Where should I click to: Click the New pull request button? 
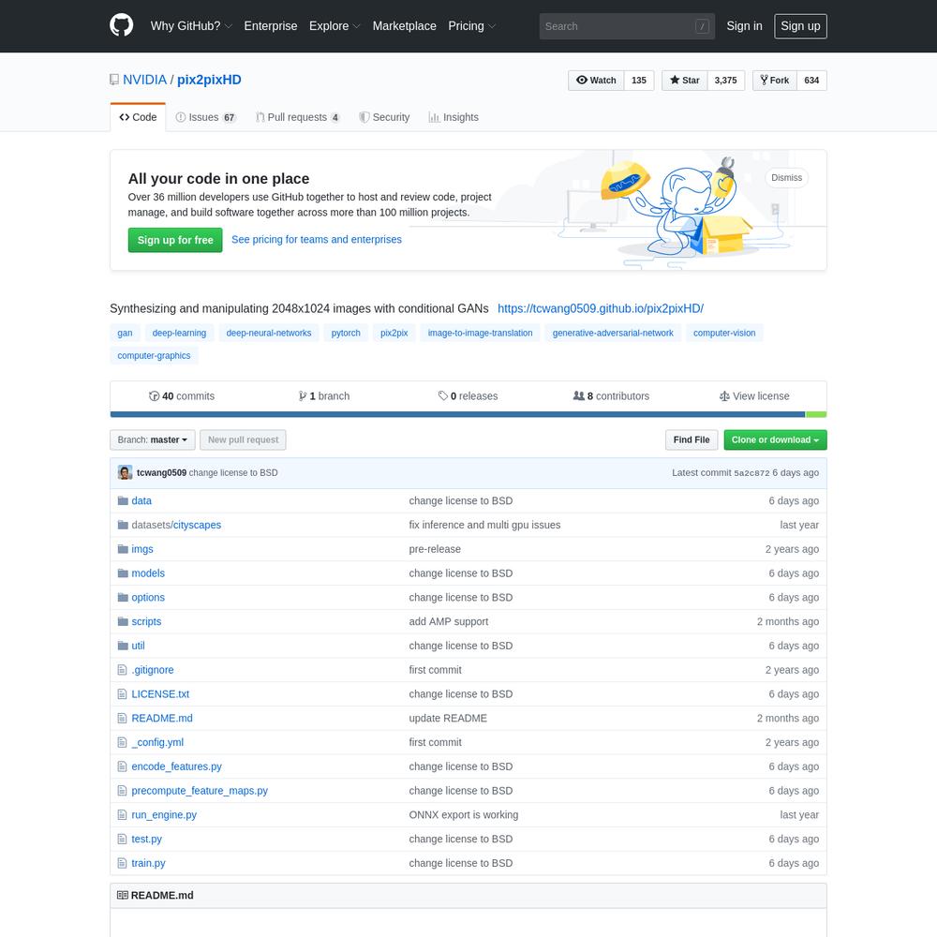(x=244, y=439)
